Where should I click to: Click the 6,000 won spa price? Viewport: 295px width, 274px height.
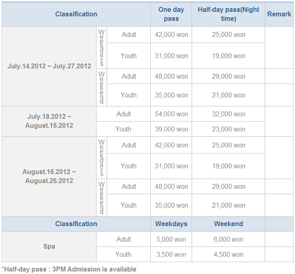[228, 239]
